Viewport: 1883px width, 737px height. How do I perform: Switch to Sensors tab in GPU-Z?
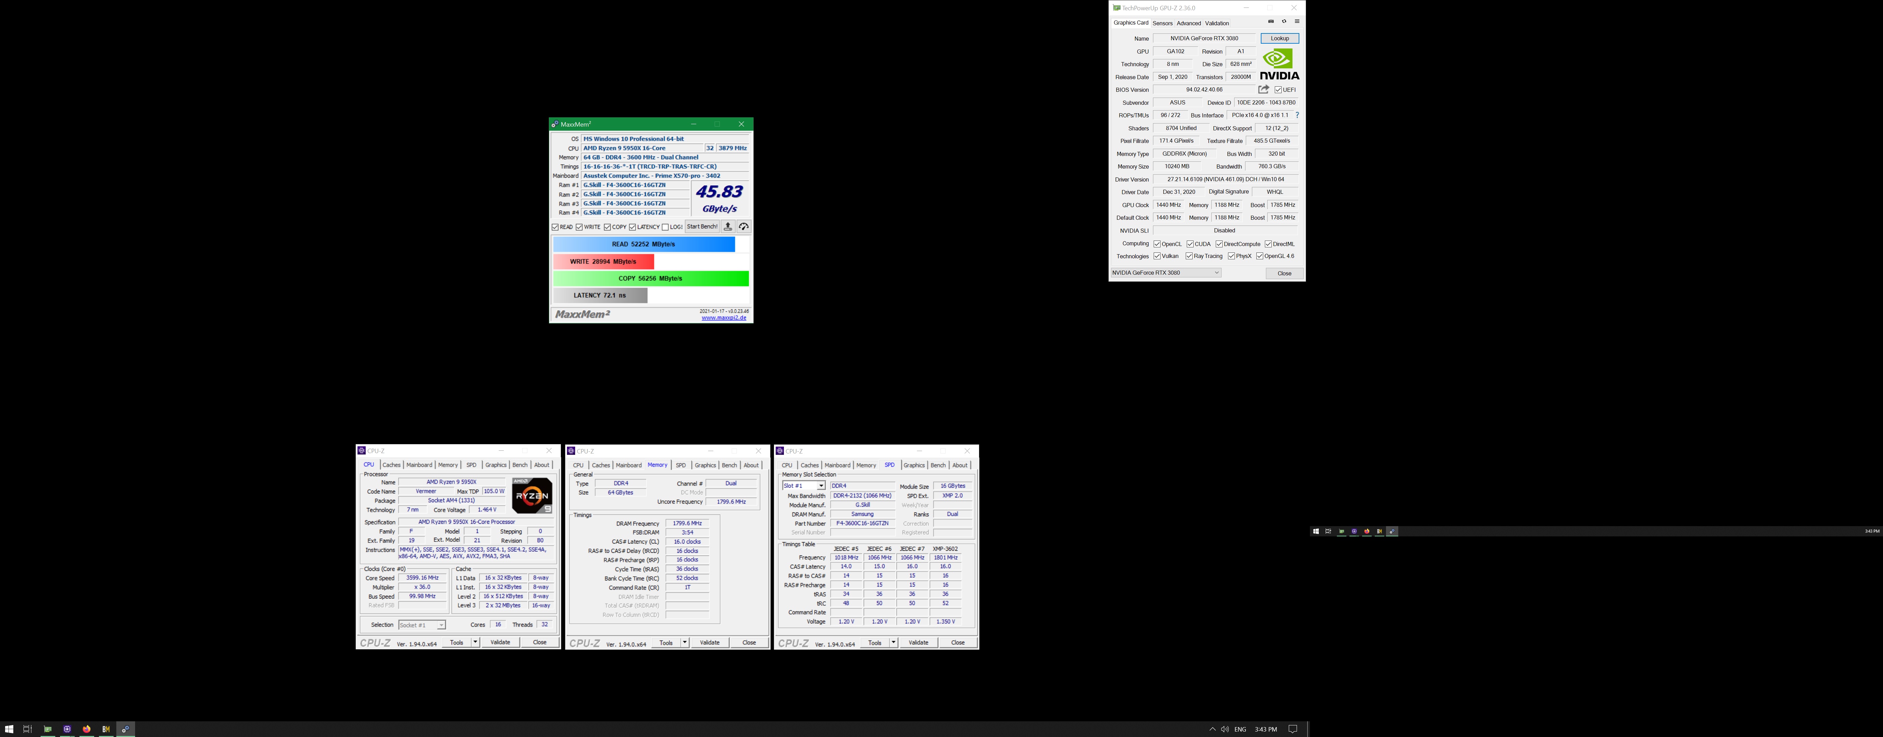tap(1162, 24)
